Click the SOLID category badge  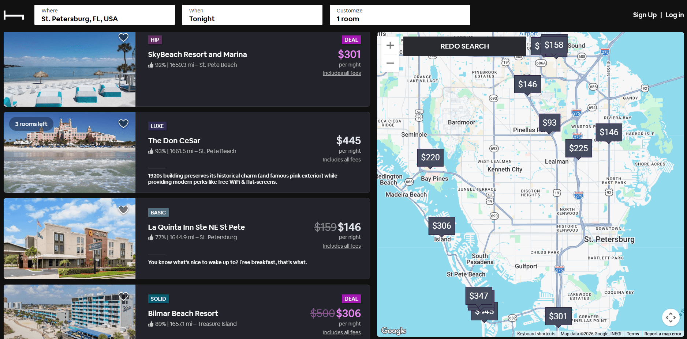click(158, 299)
